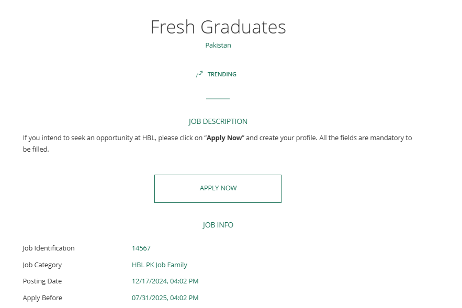Click the posting date 12/17/2024 value
Viewport: 462px width, 308px height.
(x=165, y=281)
